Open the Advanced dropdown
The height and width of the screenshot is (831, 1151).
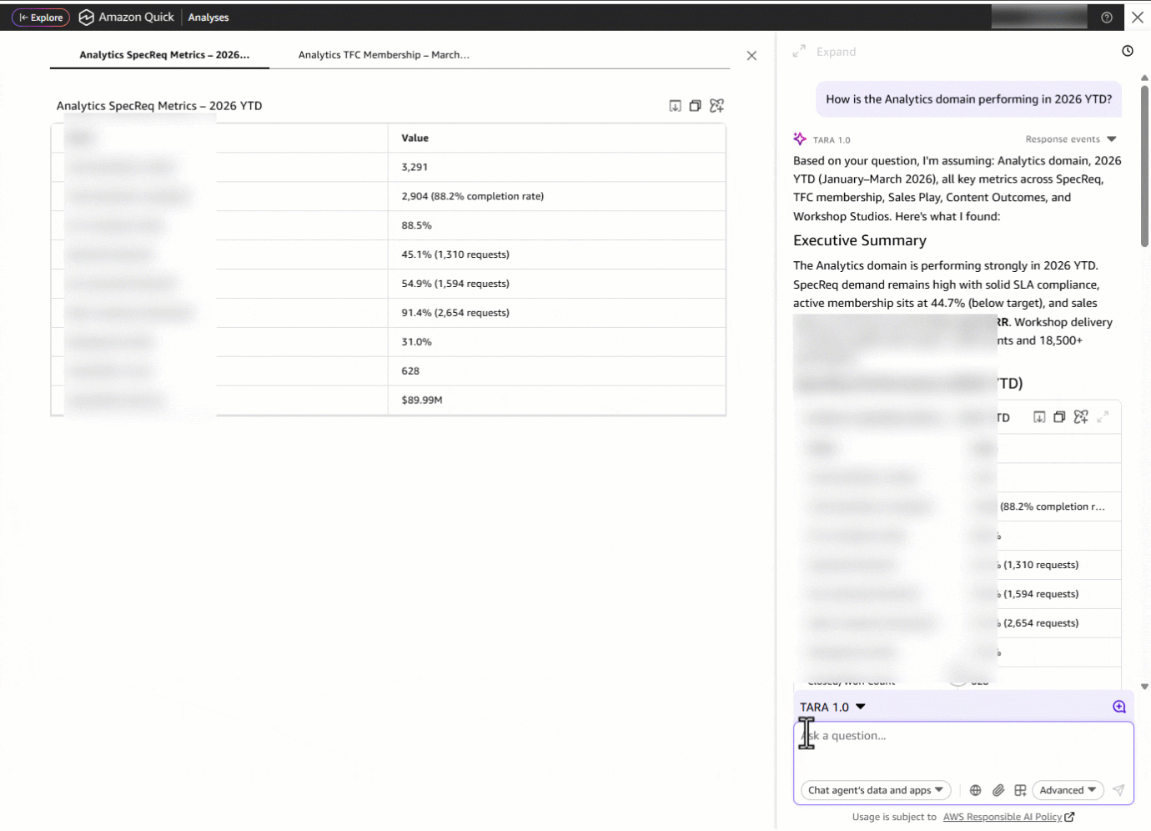click(1068, 790)
